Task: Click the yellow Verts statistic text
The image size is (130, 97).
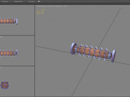Action: pos(40,13)
